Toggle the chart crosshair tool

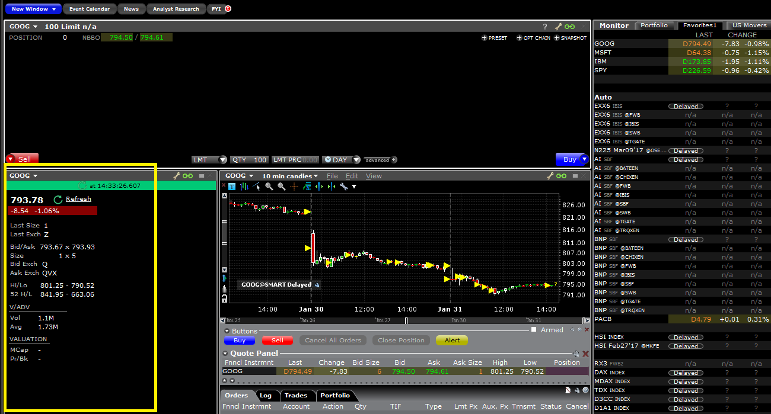coord(294,187)
